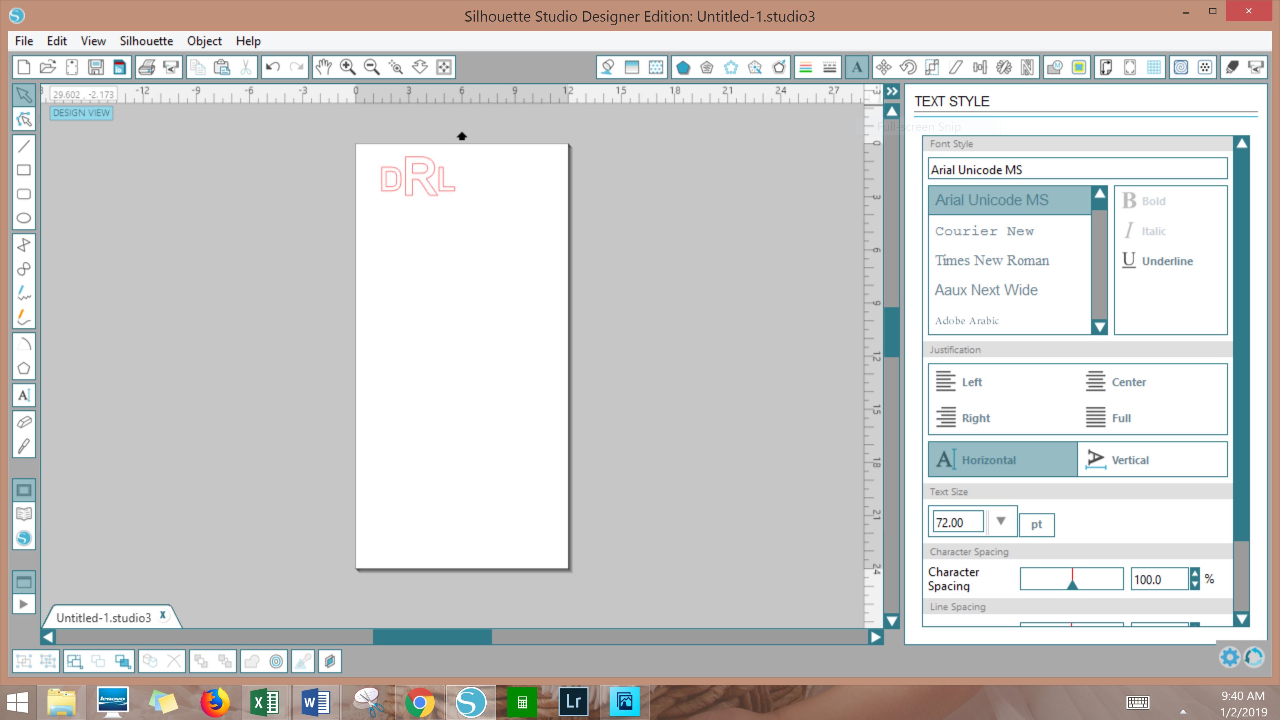Select Right justification
Screen dimensions: 1280x720
click(x=963, y=417)
